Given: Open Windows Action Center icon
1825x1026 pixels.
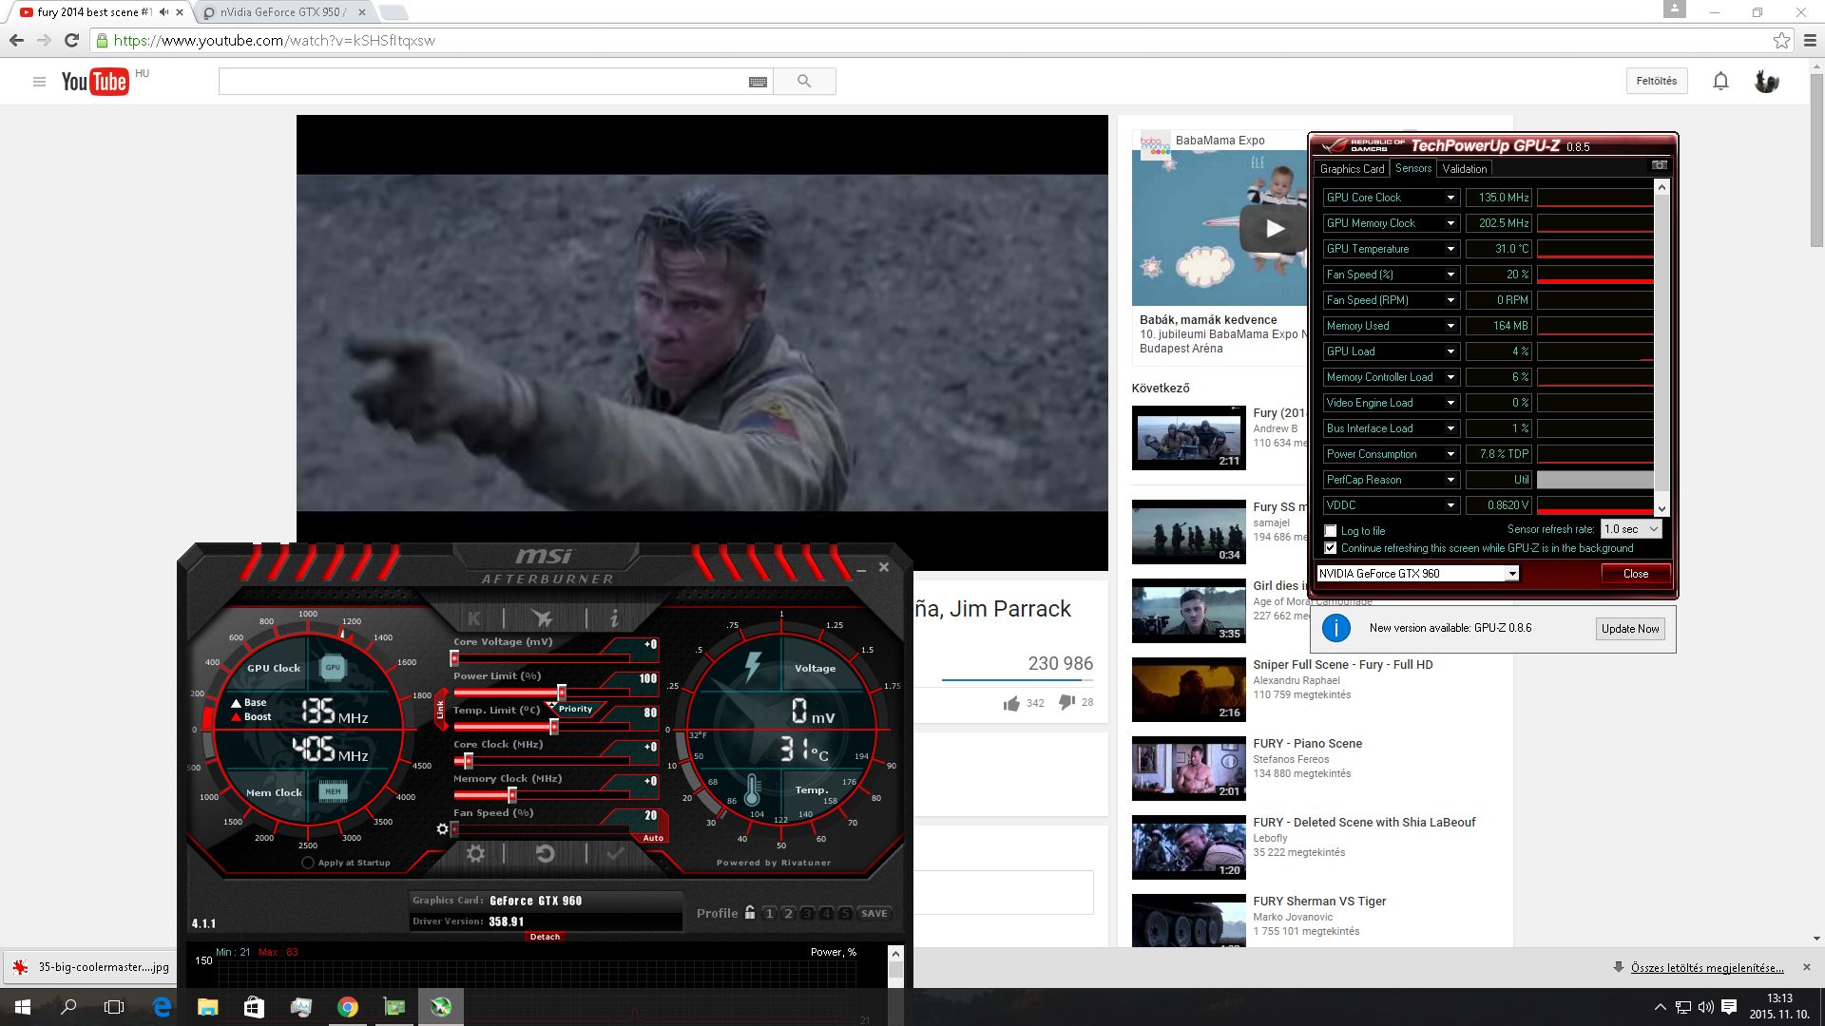Looking at the screenshot, I should point(1729,1007).
